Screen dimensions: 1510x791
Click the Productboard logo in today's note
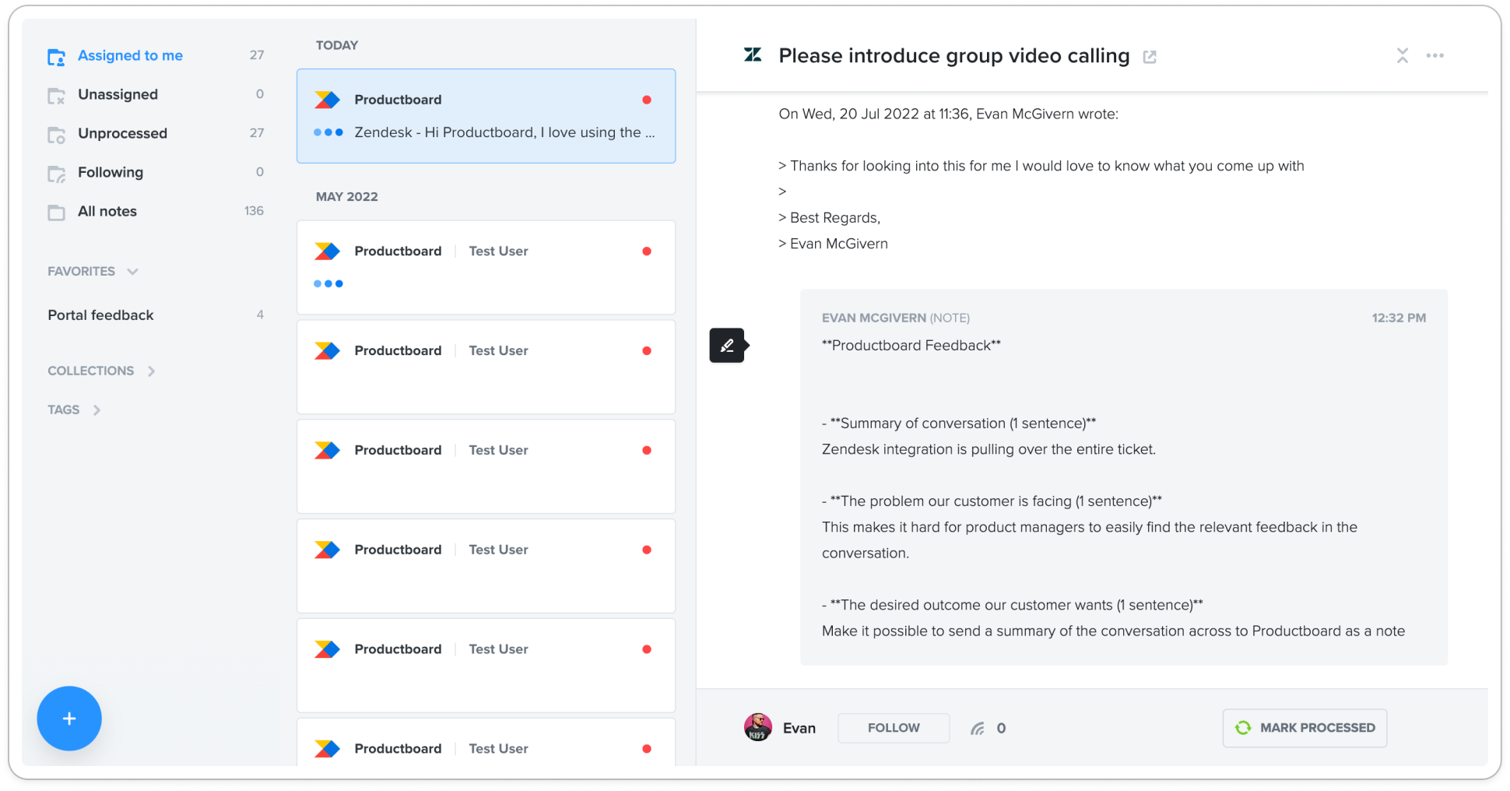tap(328, 100)
